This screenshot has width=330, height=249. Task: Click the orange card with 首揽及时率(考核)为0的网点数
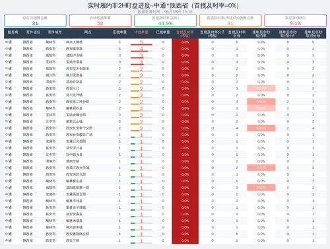click(x=230, y=20)
